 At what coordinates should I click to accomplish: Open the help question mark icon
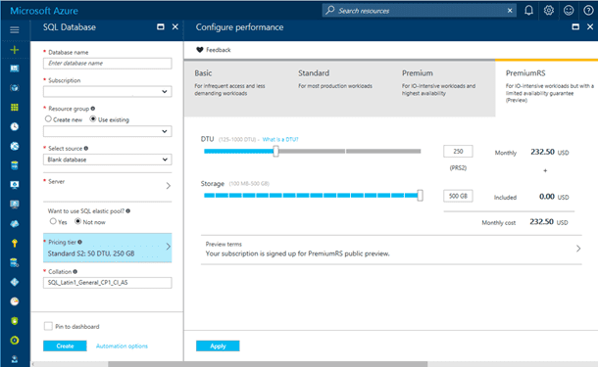point(588,11)
